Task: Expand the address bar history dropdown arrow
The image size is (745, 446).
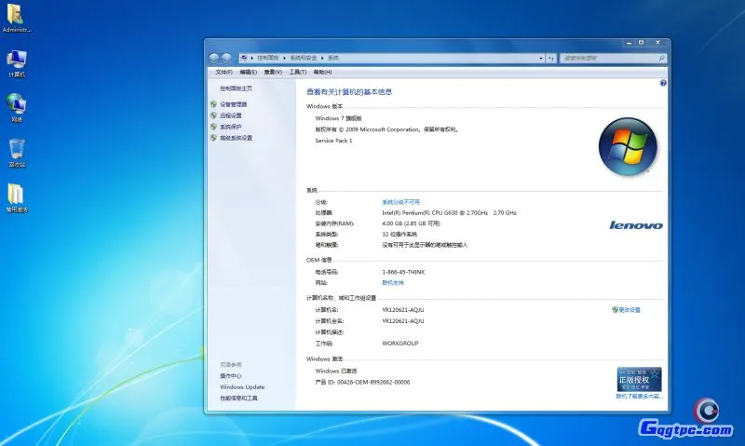Action: (541, 58)
